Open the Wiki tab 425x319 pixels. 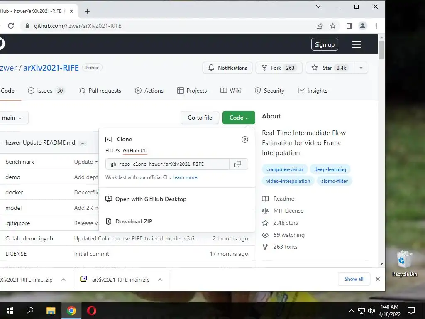pyautogui.click(x=231, y=91)
